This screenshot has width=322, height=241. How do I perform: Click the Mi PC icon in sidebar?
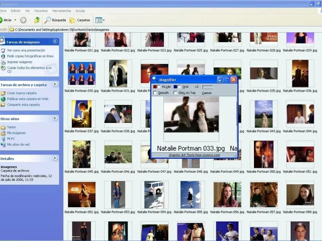click(x=3, y=139)
